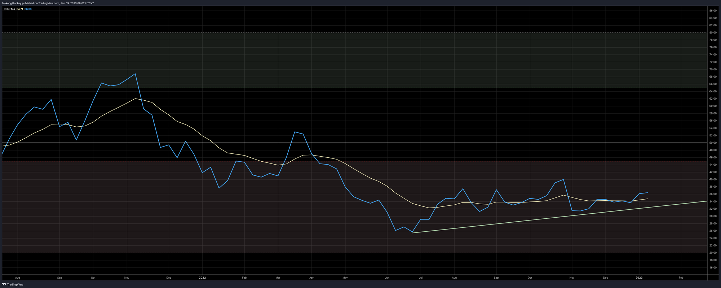Select the RSI+EMA indicator label
The image size is (721, 288).
(9, 9)
